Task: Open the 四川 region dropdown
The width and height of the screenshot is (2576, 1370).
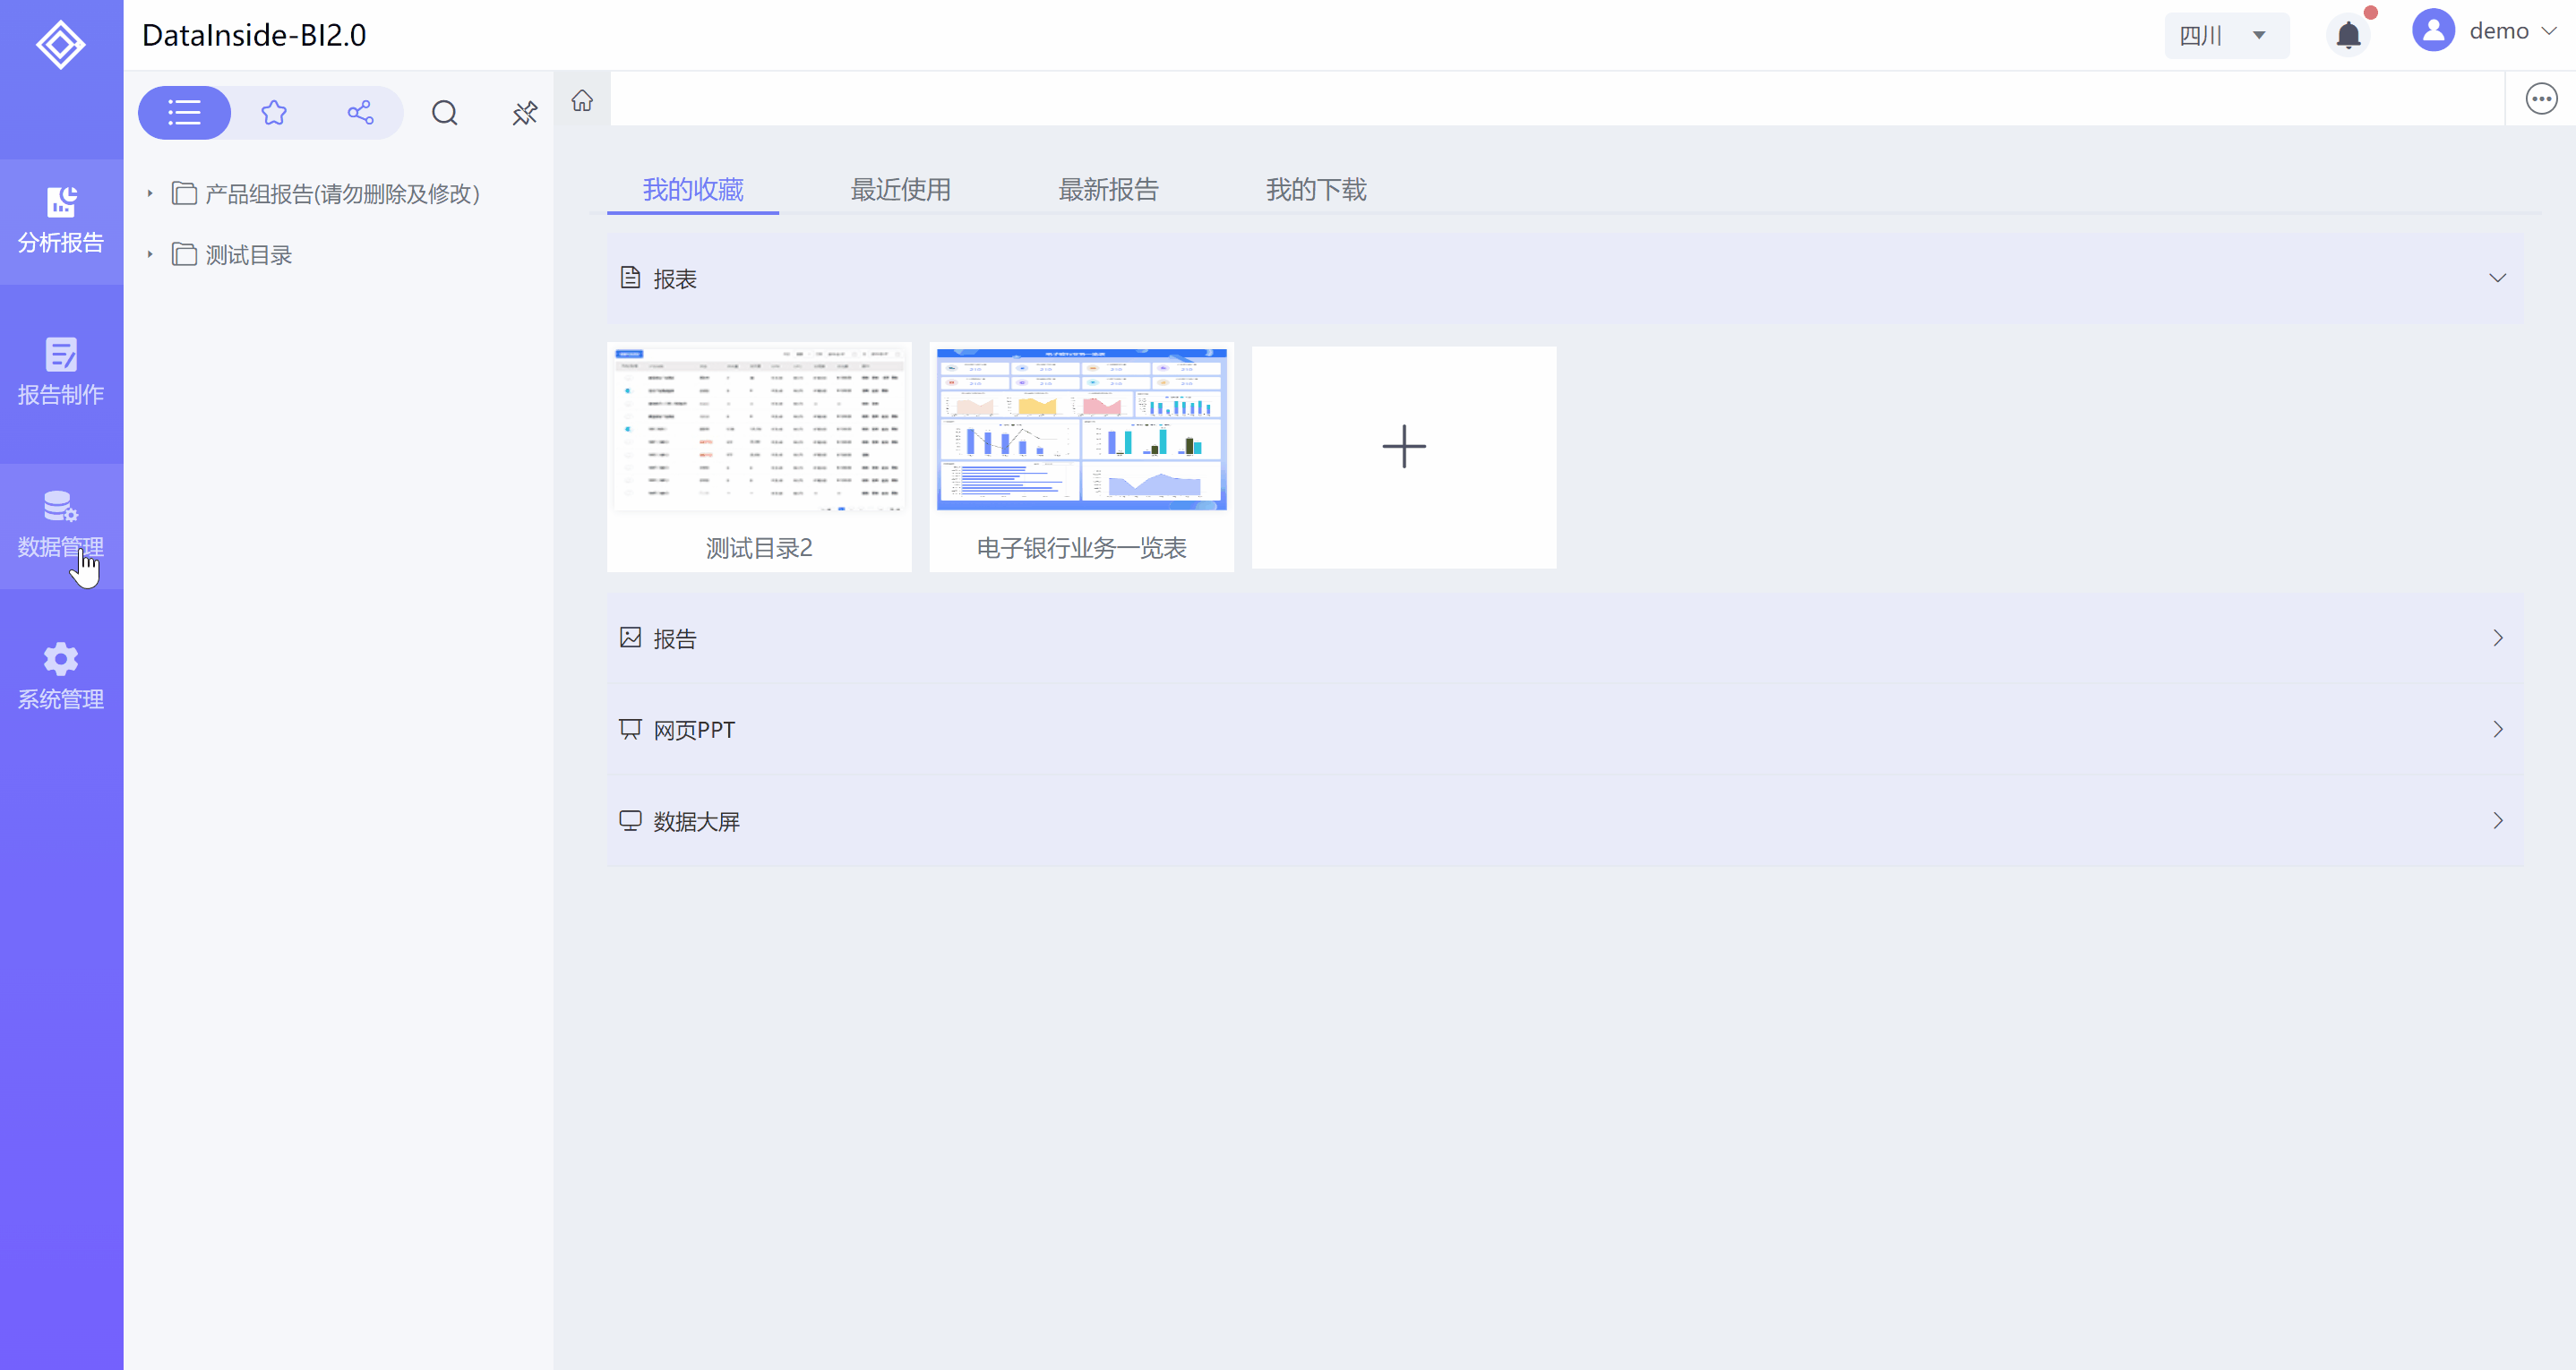Action: click(x=2225, y=36)
